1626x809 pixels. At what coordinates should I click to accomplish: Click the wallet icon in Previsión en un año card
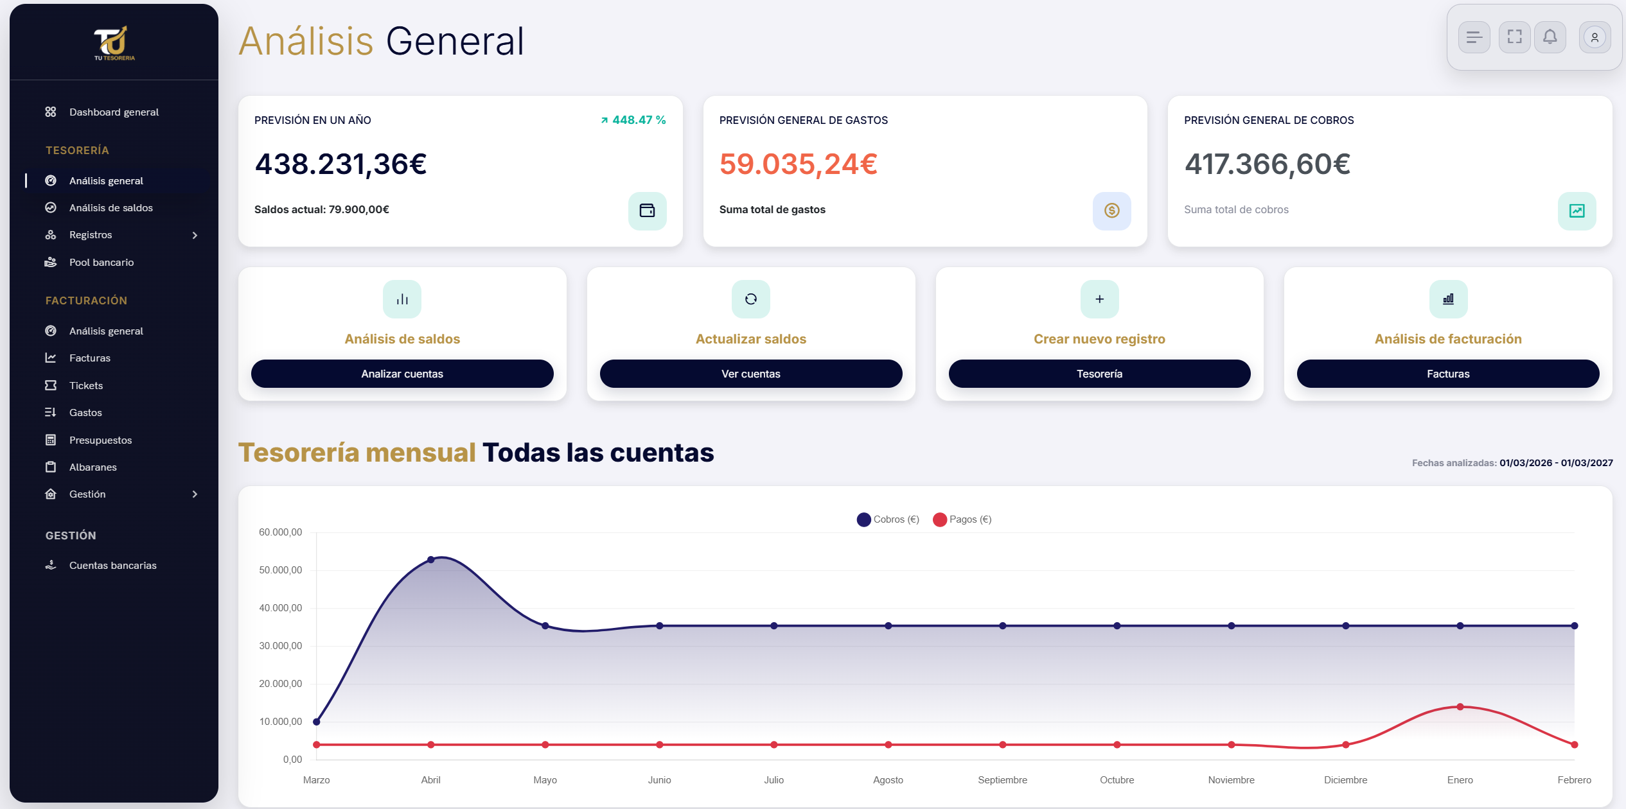[648, 211]
